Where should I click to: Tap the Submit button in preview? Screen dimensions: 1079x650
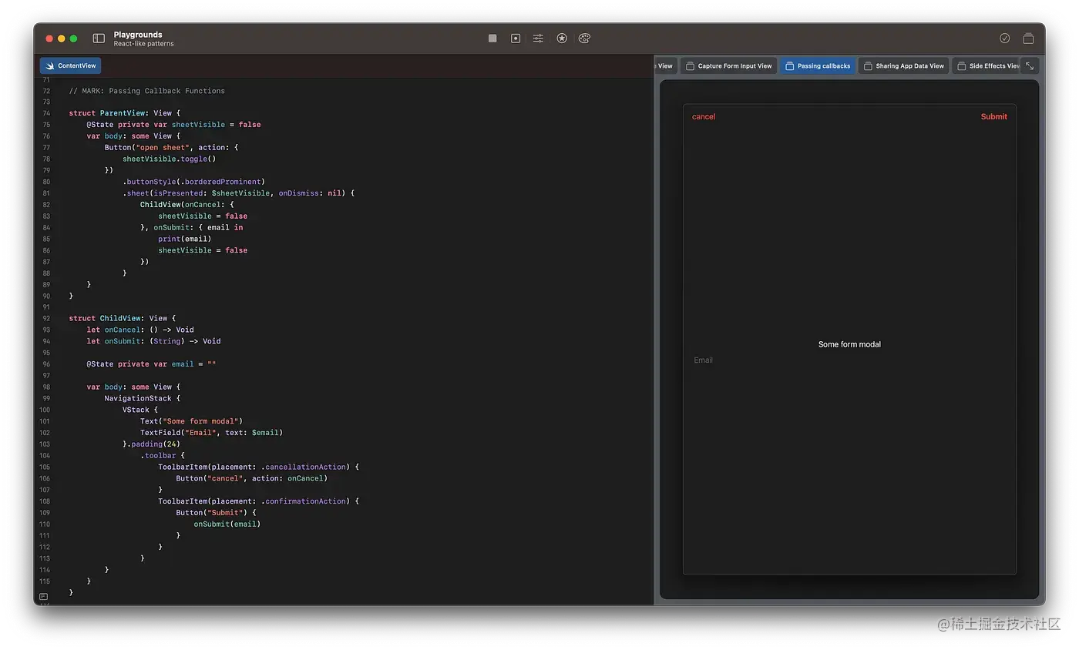pyautogui.click(x=993, y=117)
